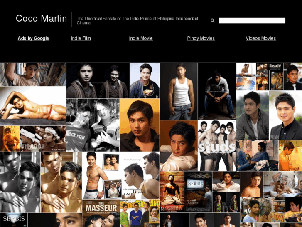
Task: Open the Masahista poster thumbnail
Action: click(x=172, y=192)
